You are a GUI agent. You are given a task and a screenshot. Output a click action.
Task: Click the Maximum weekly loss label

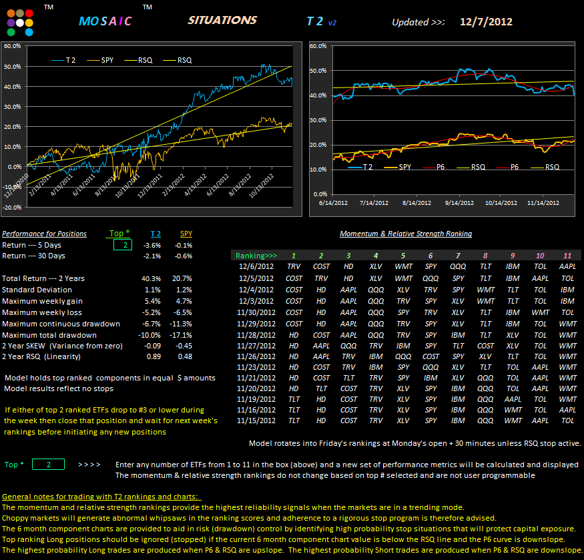[41, 312]
